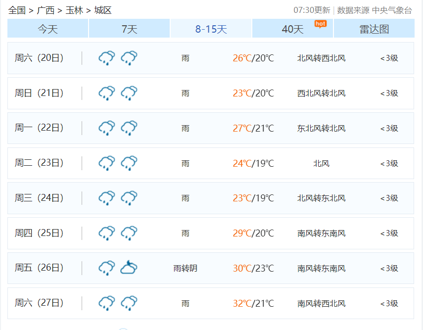The image size is (423, 330).
Task: Open the 雷达图 radar tab
Action: 374,29
